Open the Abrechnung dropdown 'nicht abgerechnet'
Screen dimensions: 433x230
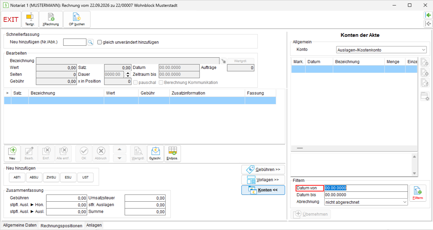pos(366,202)
